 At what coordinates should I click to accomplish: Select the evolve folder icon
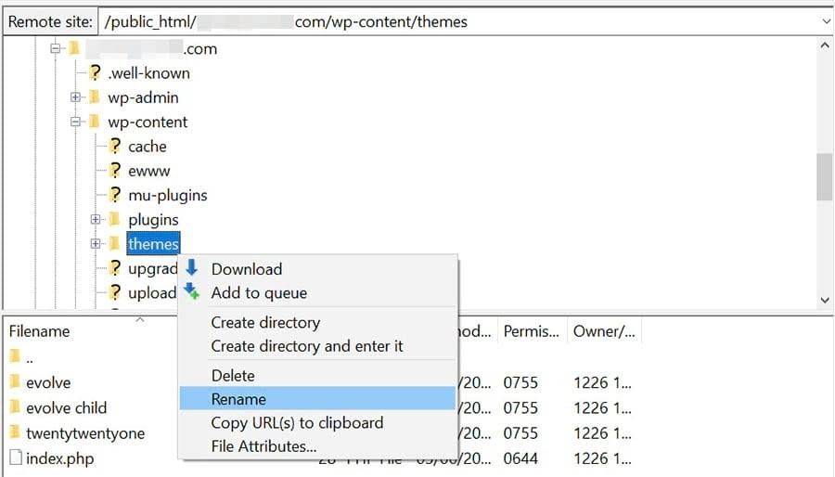[15, 381]
